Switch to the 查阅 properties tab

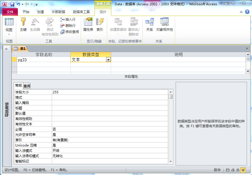[27, 86]
